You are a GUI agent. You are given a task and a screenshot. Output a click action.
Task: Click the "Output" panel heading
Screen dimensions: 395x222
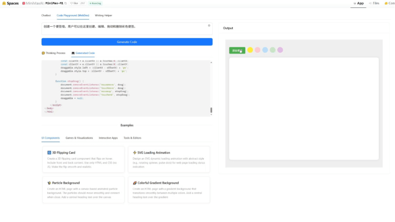click(228, 28)
